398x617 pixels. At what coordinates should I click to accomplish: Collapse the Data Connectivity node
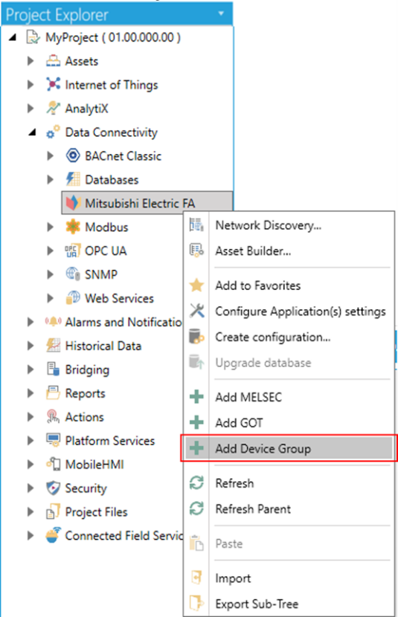pos(32,132)
